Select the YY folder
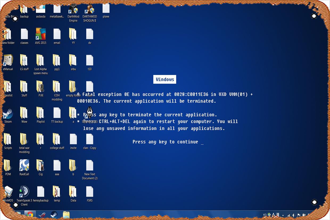Viewport: 330px width, 220px height. tap(73, 36)
